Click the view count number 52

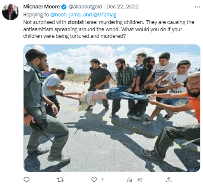point(140,180)
